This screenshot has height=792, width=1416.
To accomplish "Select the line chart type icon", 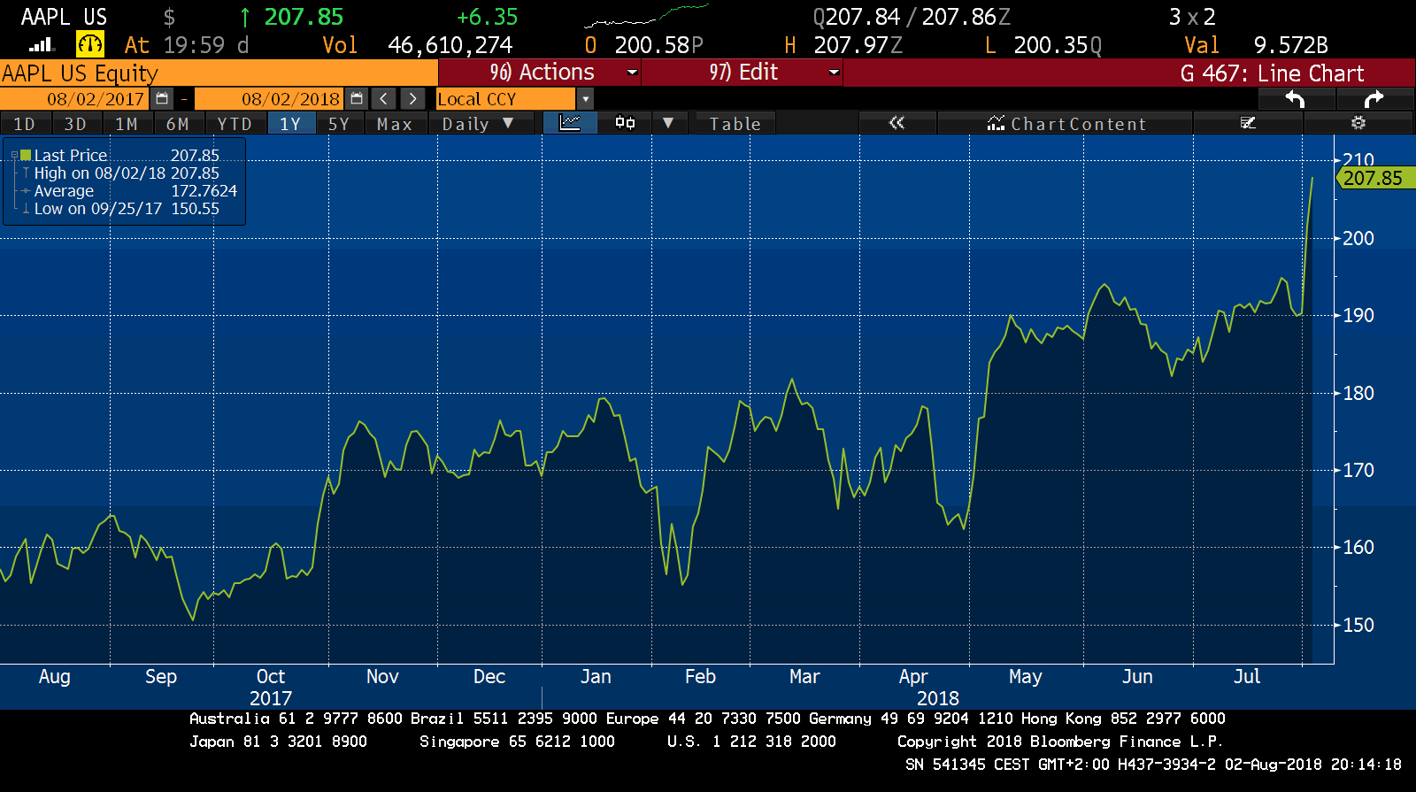I will (x=570, y=123).
